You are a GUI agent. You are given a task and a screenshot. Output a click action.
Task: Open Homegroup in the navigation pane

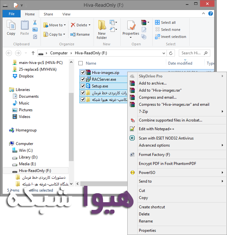(x=23, y=130)
